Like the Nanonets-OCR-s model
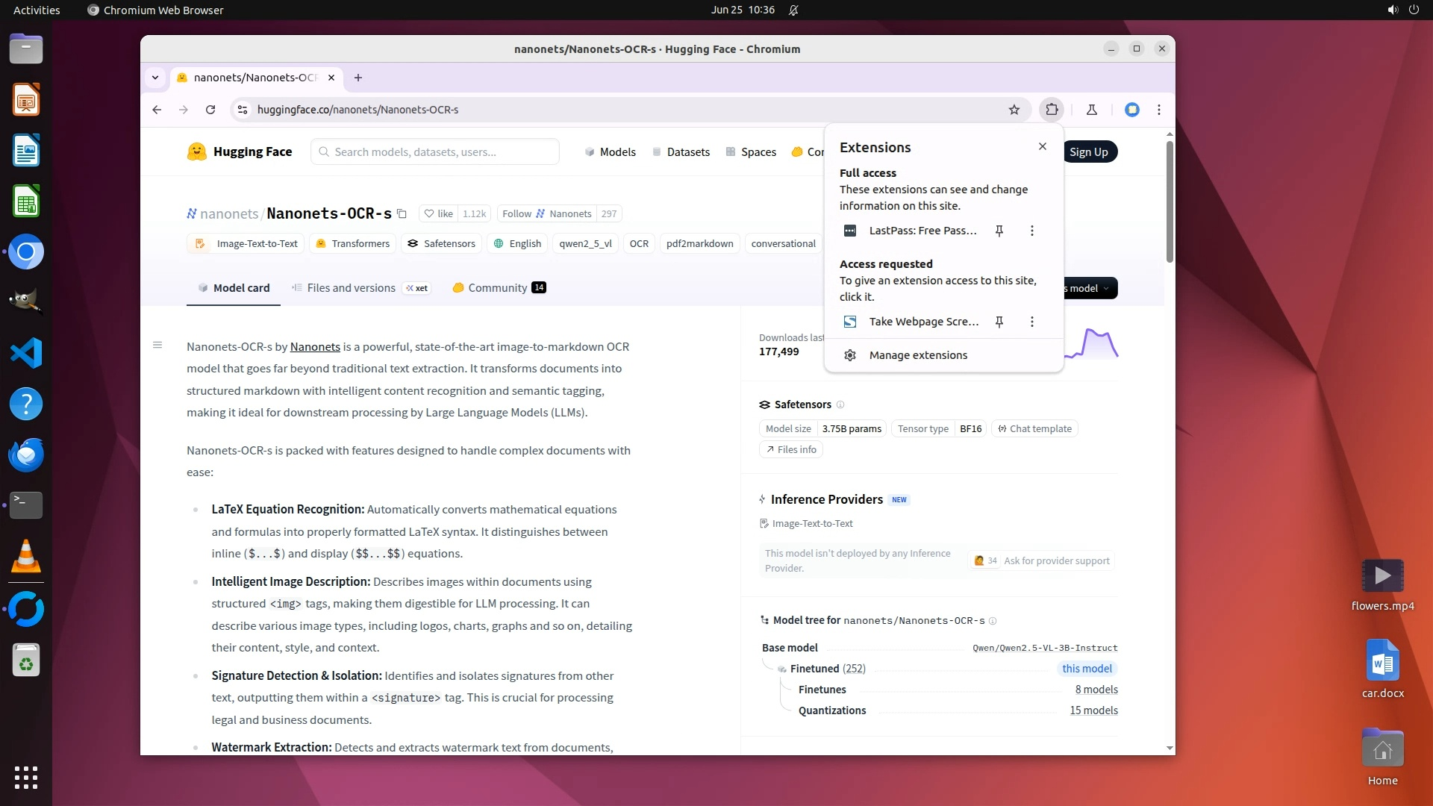The image size is (1433, 806). pos(439,214)
